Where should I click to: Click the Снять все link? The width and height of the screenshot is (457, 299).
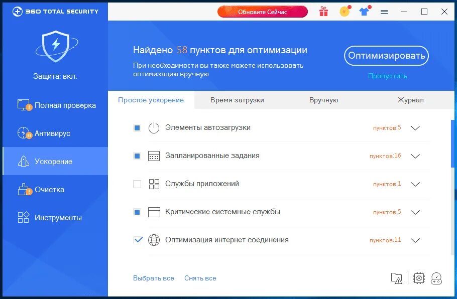[200, 278]
